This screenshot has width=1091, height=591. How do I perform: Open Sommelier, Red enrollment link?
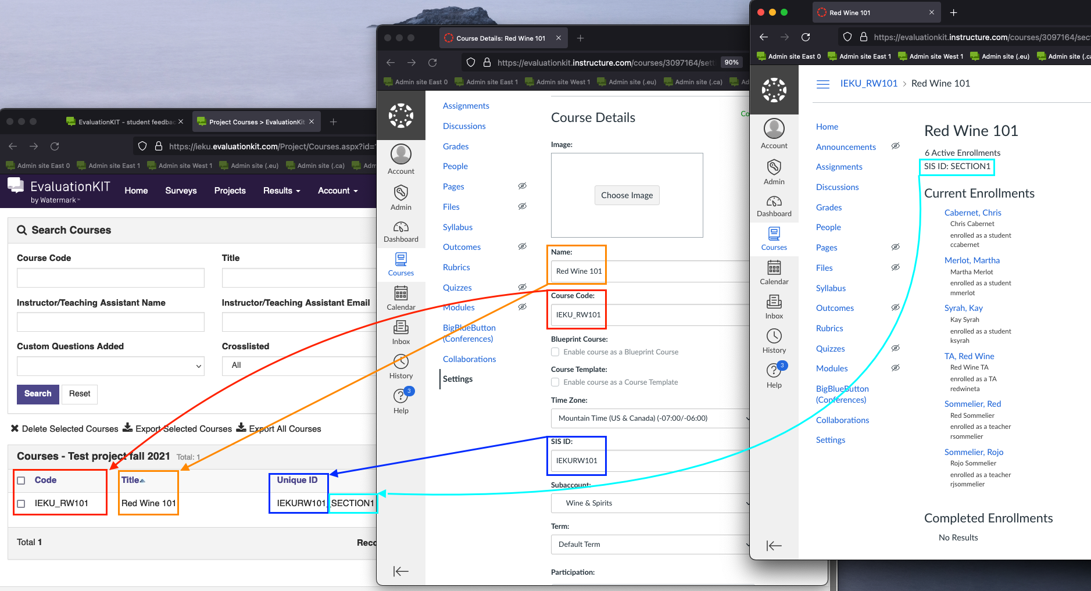972,404
